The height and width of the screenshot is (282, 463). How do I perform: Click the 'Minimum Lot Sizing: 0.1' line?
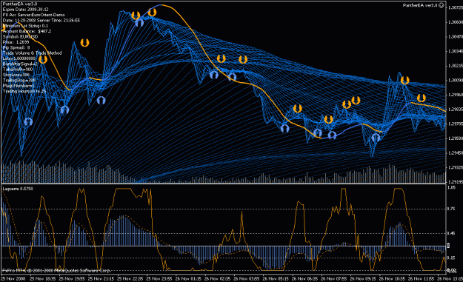coord(25,26)
